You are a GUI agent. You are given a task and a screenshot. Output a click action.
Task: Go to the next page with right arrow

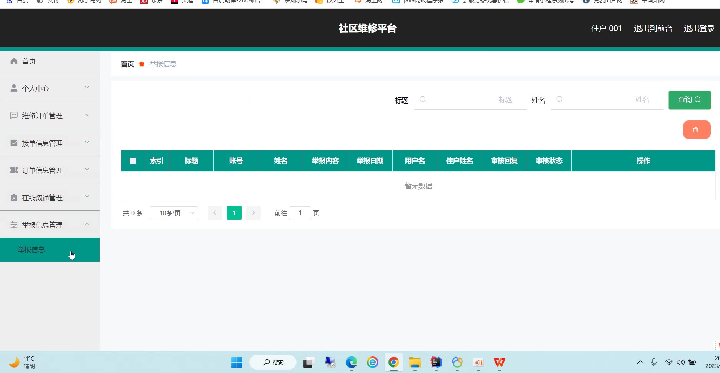[253, 213]
